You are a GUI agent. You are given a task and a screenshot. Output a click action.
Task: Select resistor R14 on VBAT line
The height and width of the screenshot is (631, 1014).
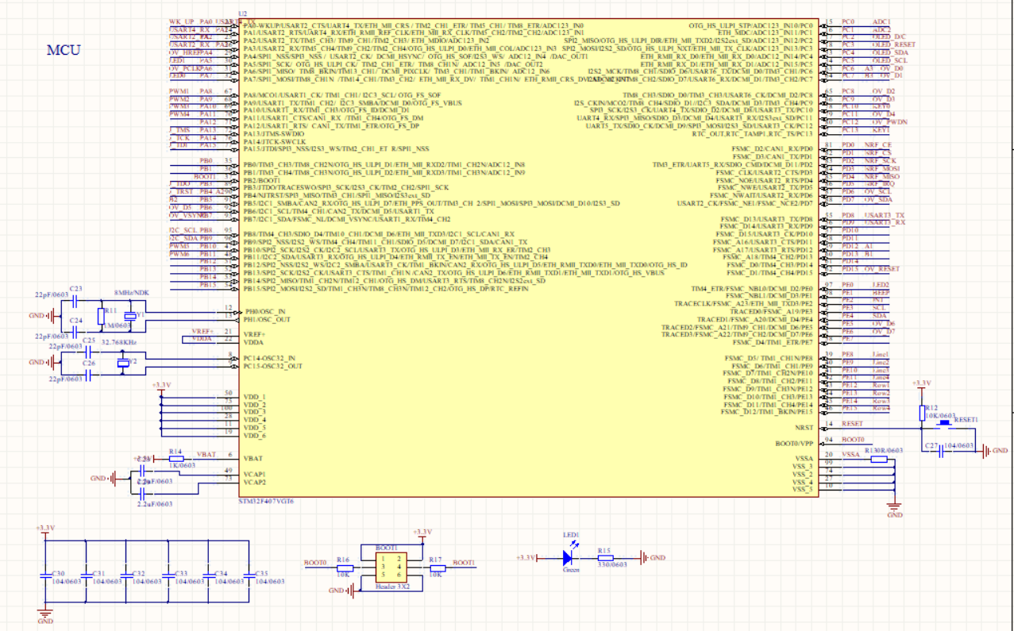click(176, 458)
